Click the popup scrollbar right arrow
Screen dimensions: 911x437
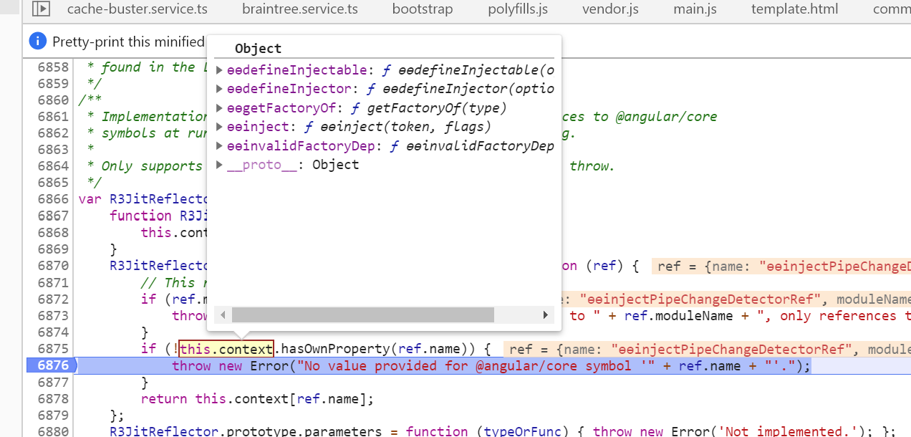pos(546,315)
